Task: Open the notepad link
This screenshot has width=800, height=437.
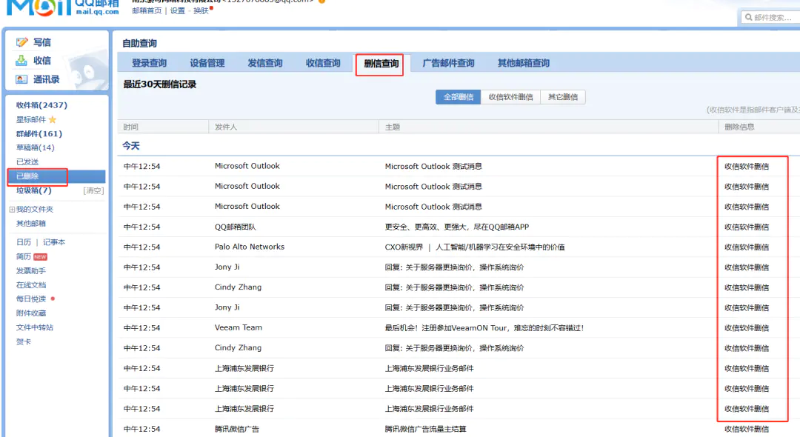Action: pos(53,242)
